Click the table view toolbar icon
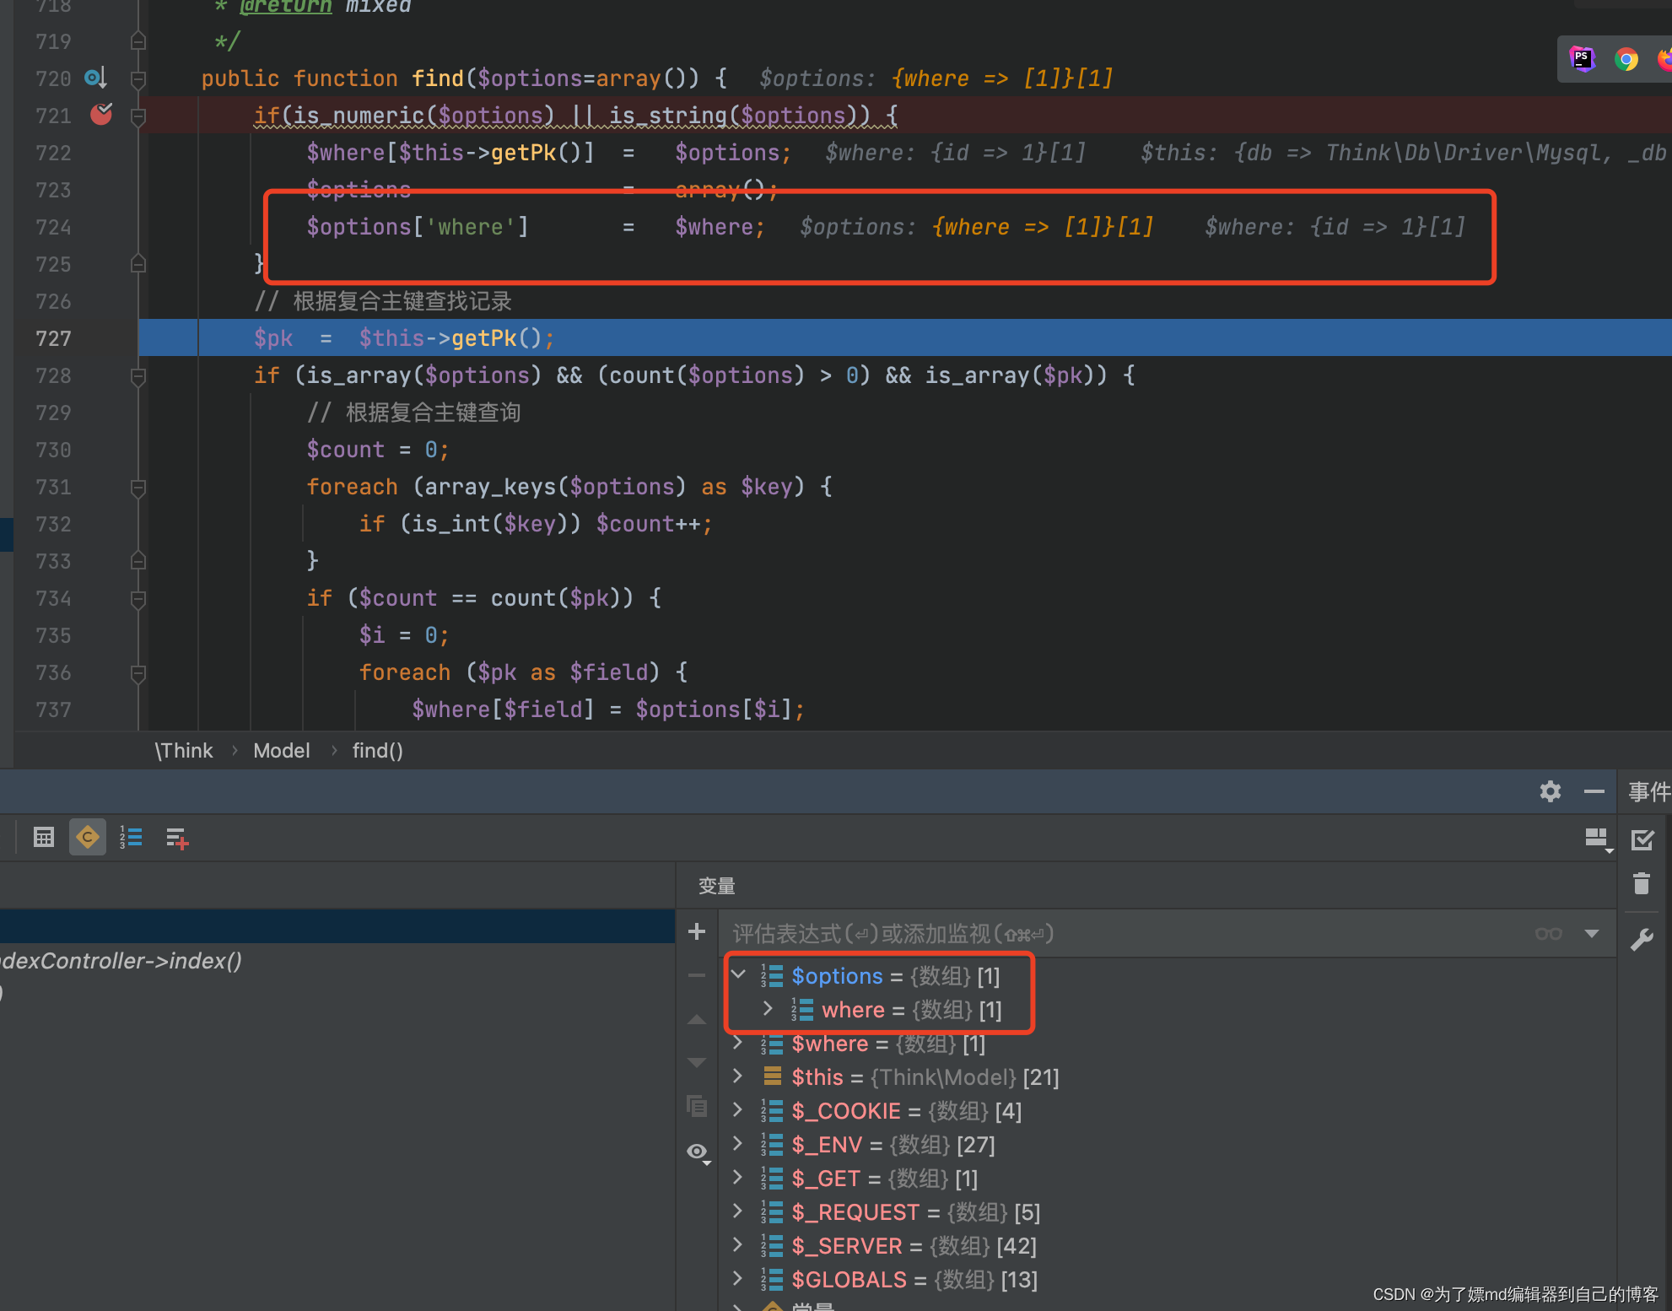 tap(44, 838)
